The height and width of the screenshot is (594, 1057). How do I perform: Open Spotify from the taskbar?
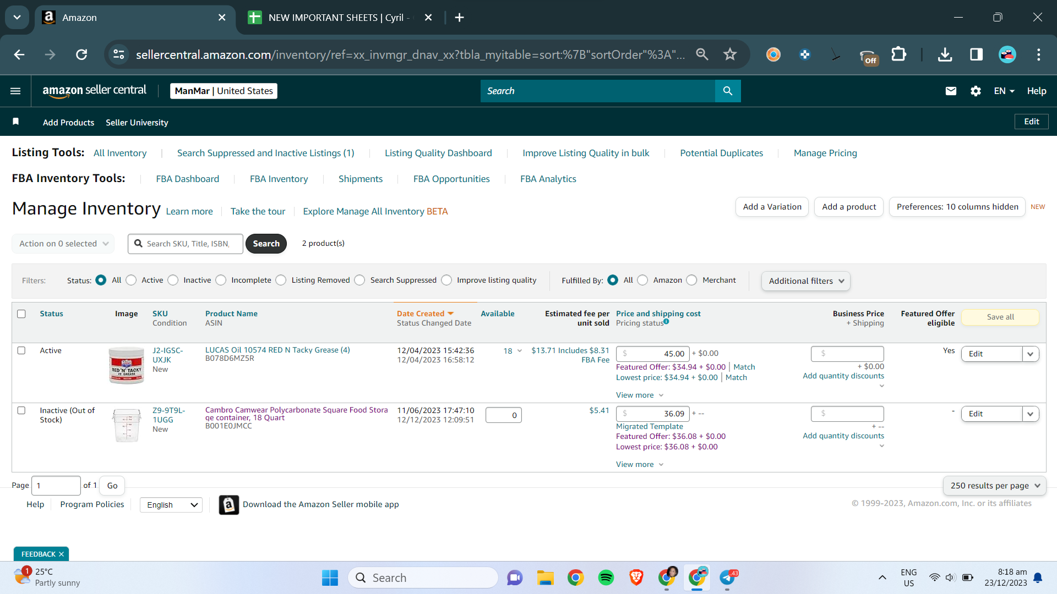pyautogui.click(x=606, y=577)
